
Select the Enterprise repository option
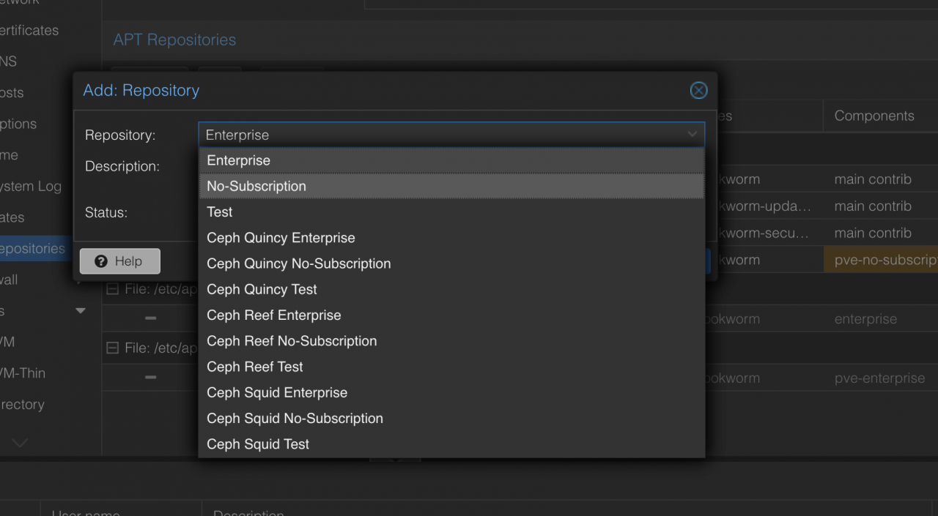452,160
